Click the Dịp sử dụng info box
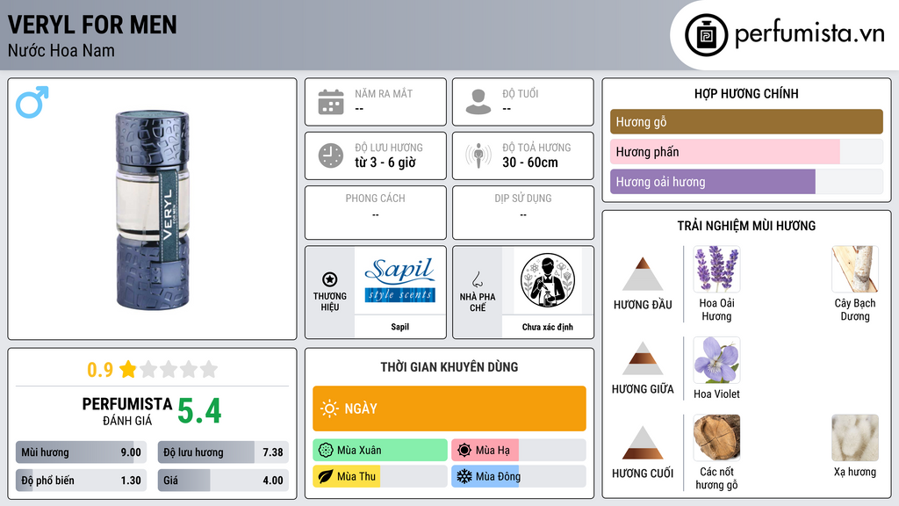This screenshot has width=899, height=506. click(x=523, y=213)
